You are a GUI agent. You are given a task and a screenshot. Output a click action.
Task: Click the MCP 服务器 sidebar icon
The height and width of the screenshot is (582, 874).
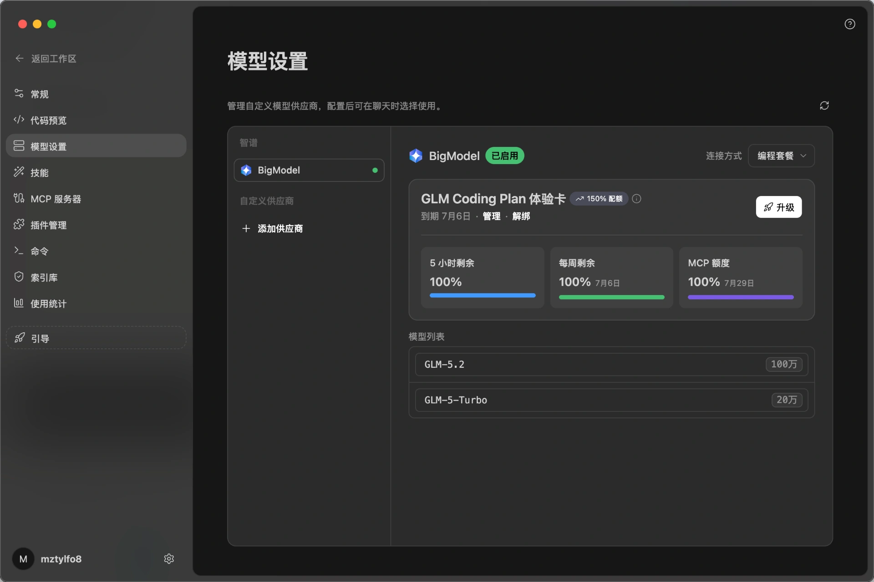pyautogui.click(x=19, y=199)
